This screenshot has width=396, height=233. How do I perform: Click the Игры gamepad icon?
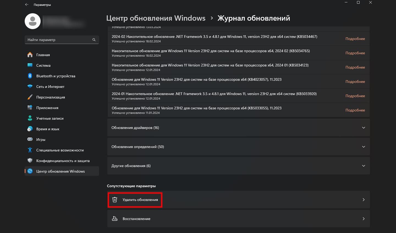[x=30, y=140]
